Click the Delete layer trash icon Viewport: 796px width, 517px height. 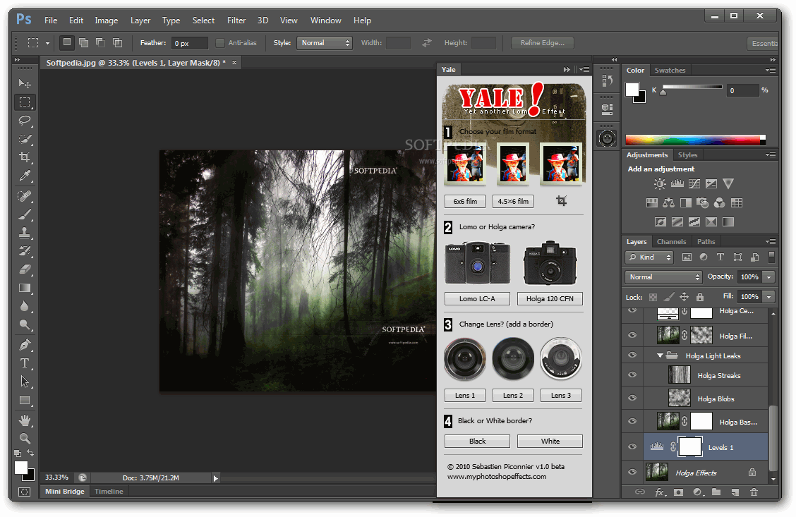click(754, 492)
